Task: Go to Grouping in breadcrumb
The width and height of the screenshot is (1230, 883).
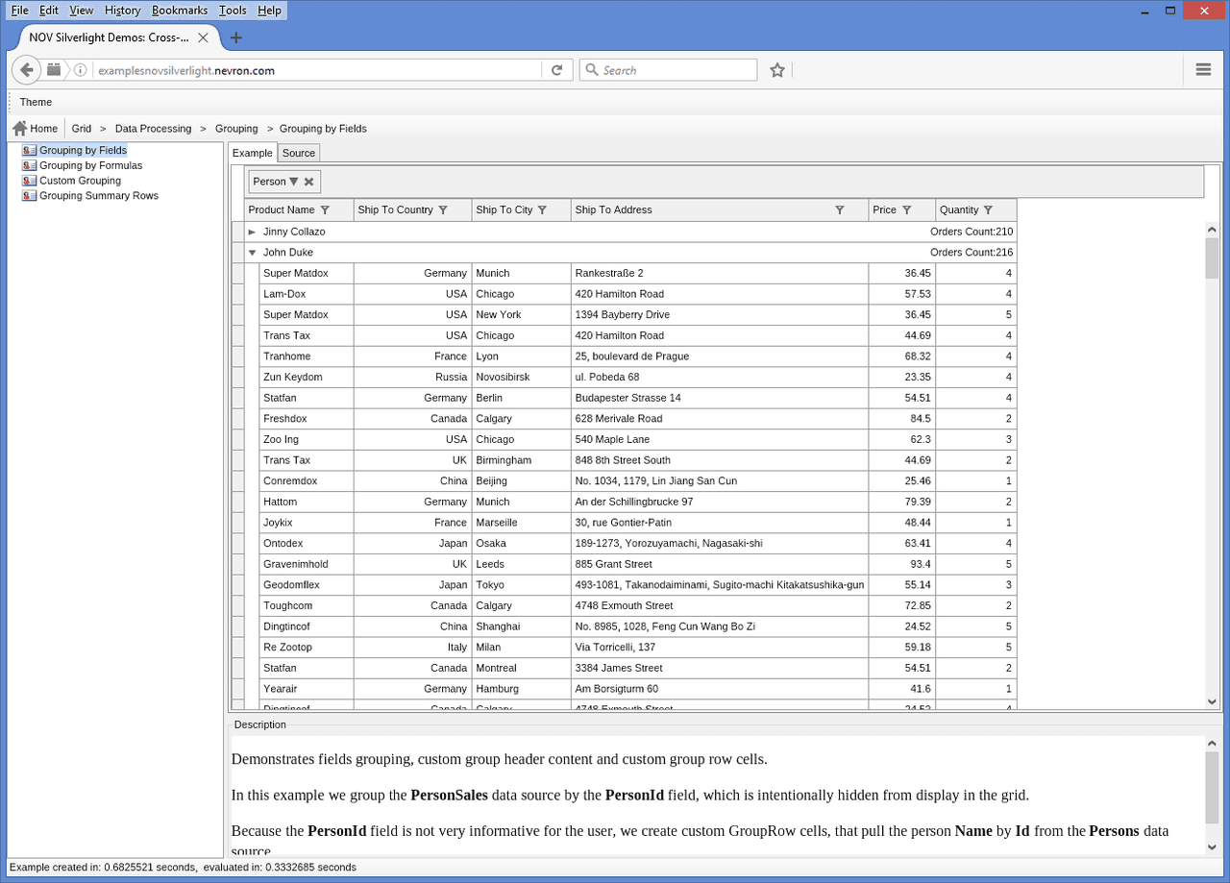Action: coord(236,128)
